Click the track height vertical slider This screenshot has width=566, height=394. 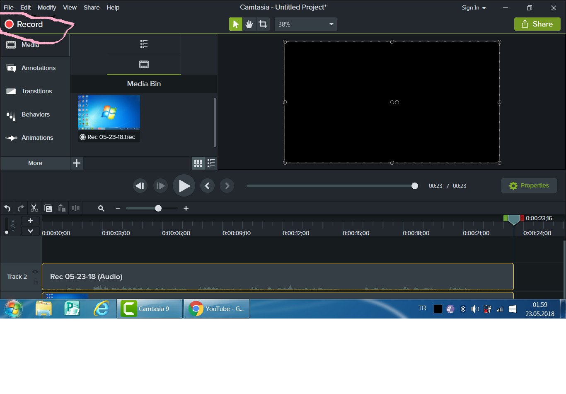(6, 226)
